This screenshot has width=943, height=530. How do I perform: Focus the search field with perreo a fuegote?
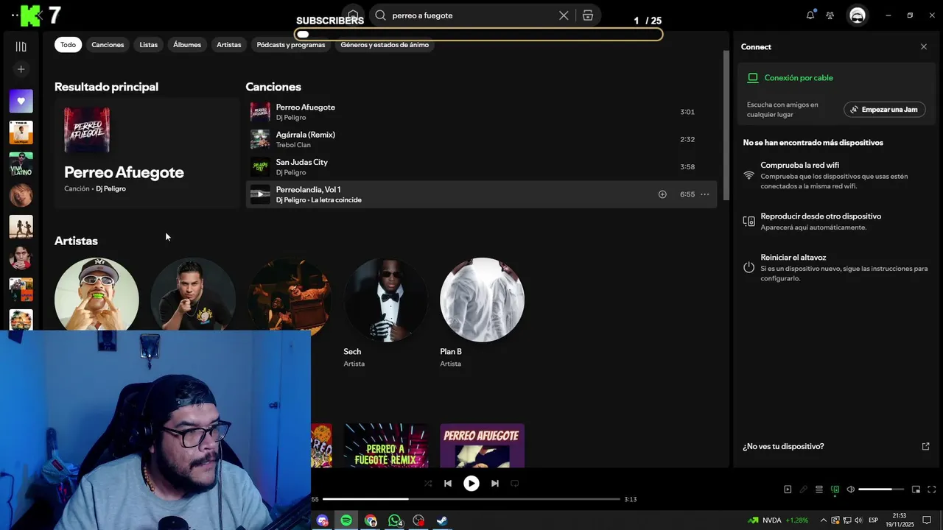pos(471,15)
